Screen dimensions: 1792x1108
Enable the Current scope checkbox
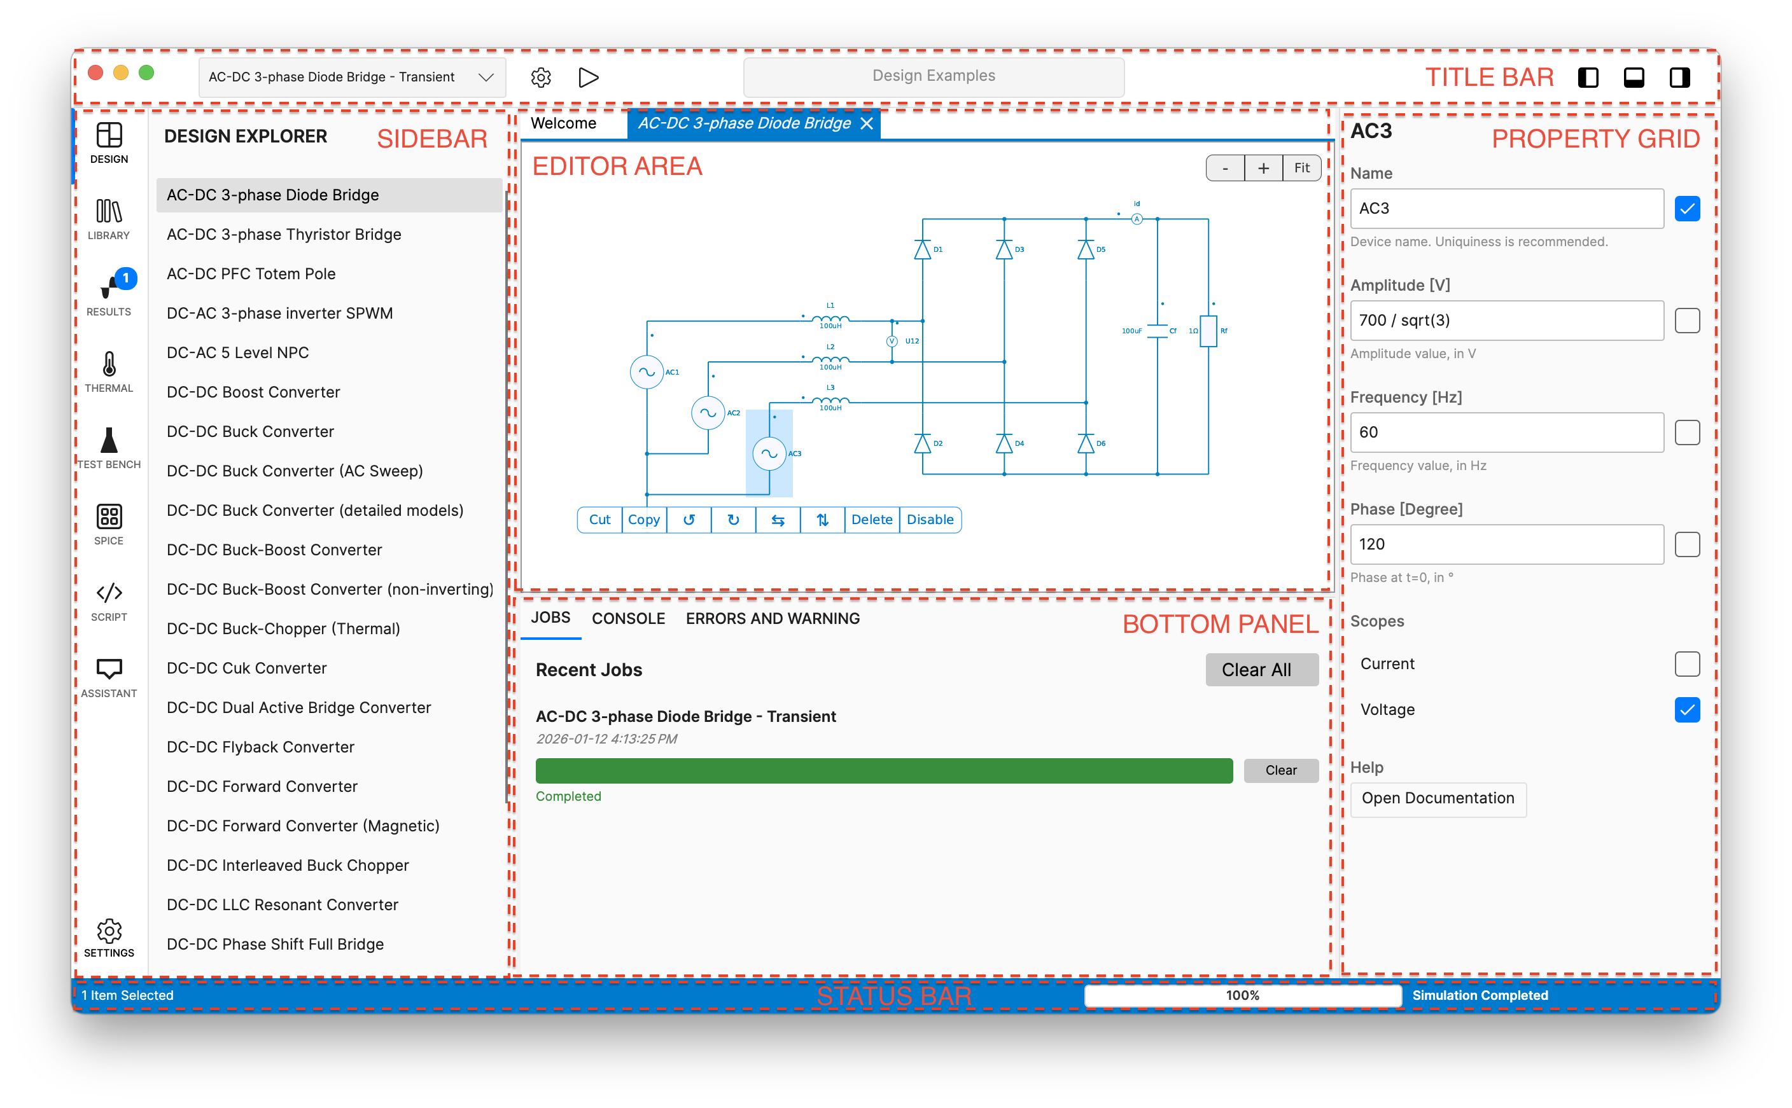click(x=1686, y=664)
